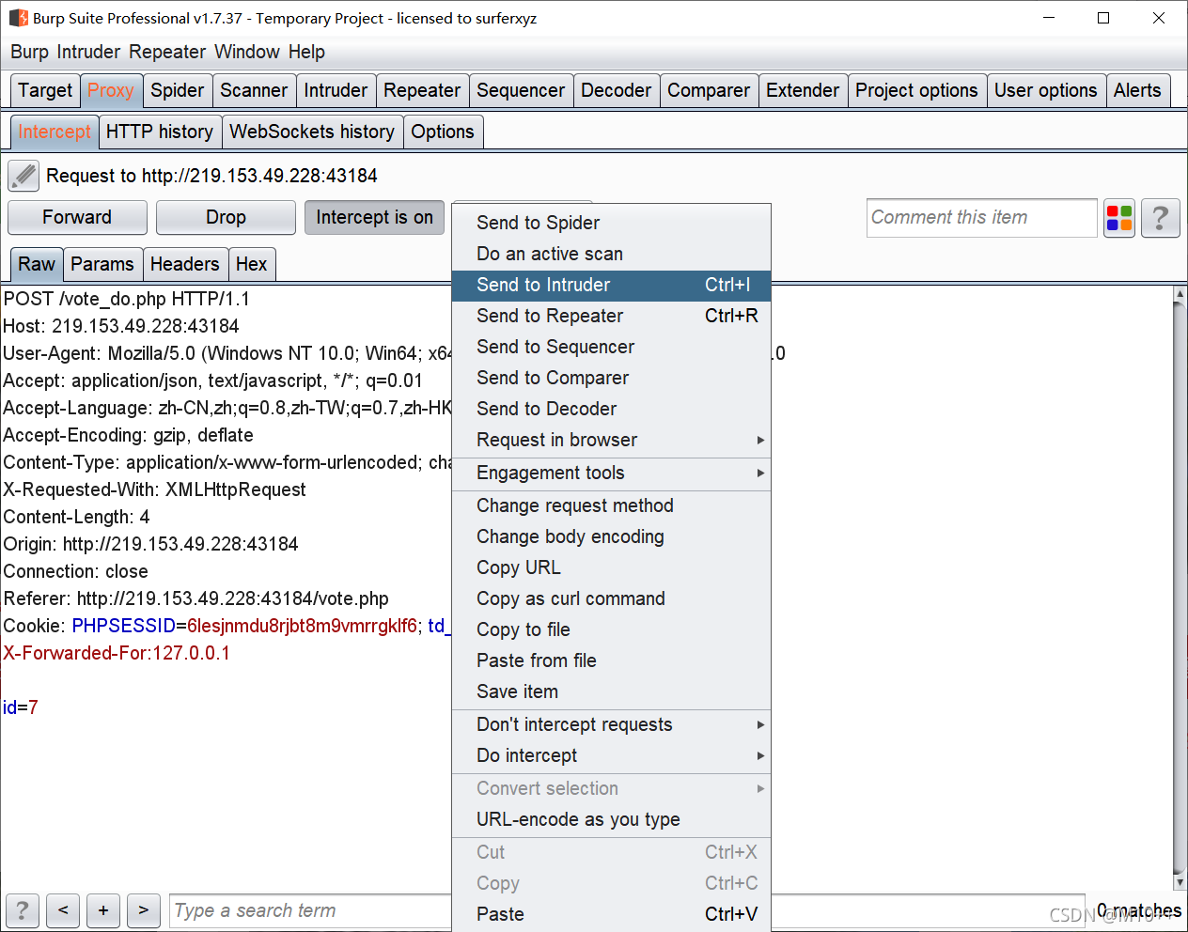This screenshot has height=932, width=1188.
Task: Switch to the Hex view tab
Action: pyautogui.click(x=252, y=264)
